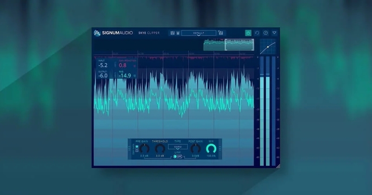Click the Threshold knob

(160, 149)
